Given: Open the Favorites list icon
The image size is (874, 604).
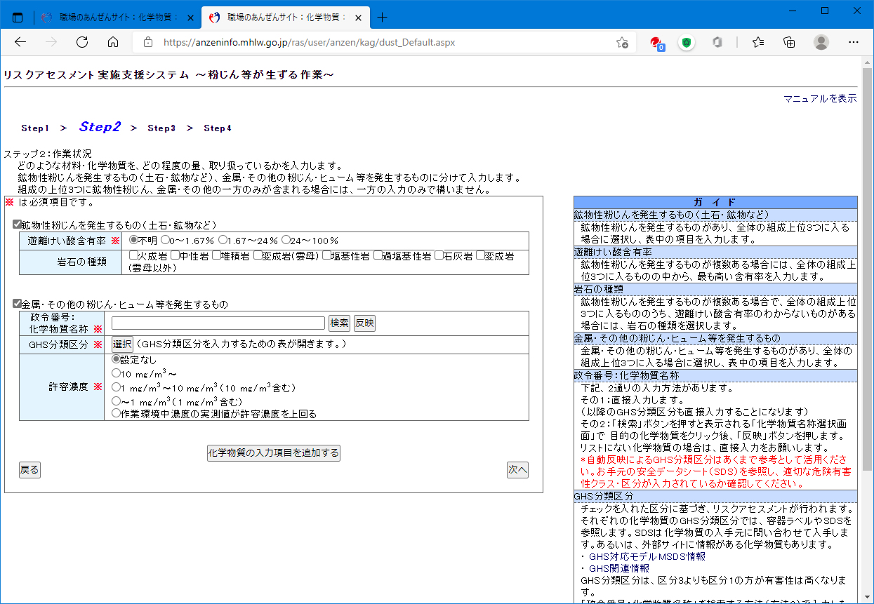Looking at the screenshot, I should (x=758, y=42).
